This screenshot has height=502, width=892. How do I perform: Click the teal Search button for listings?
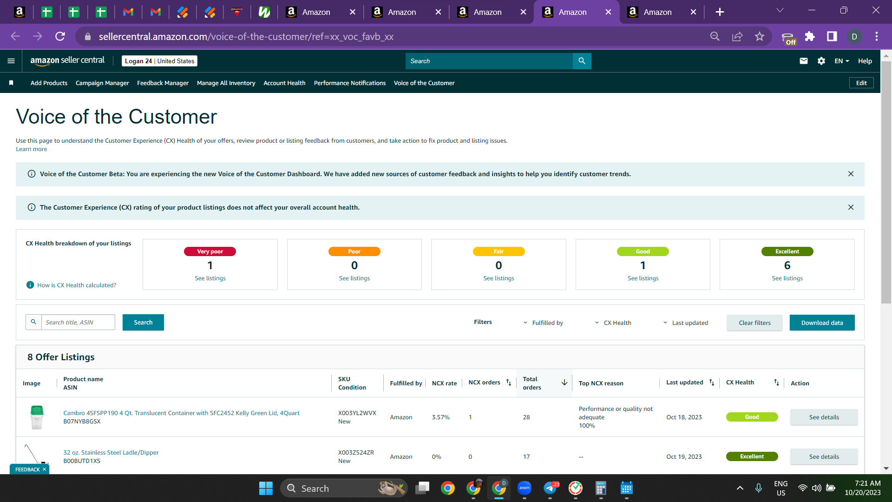coord(143,322)
